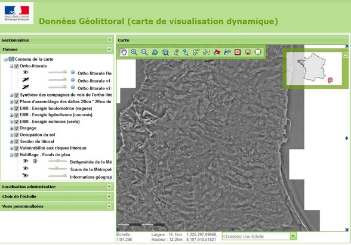The height and width of the screenshot is (245, 351).
Task: Uncheck EMR - Energie houlomotrice checkbox
Action: coord(17,108)
